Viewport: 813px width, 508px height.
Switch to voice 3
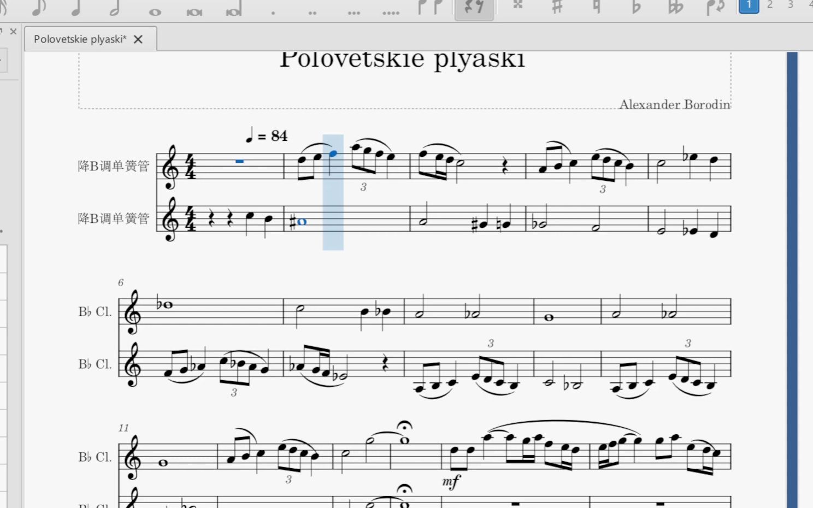[x=790, y=5]
